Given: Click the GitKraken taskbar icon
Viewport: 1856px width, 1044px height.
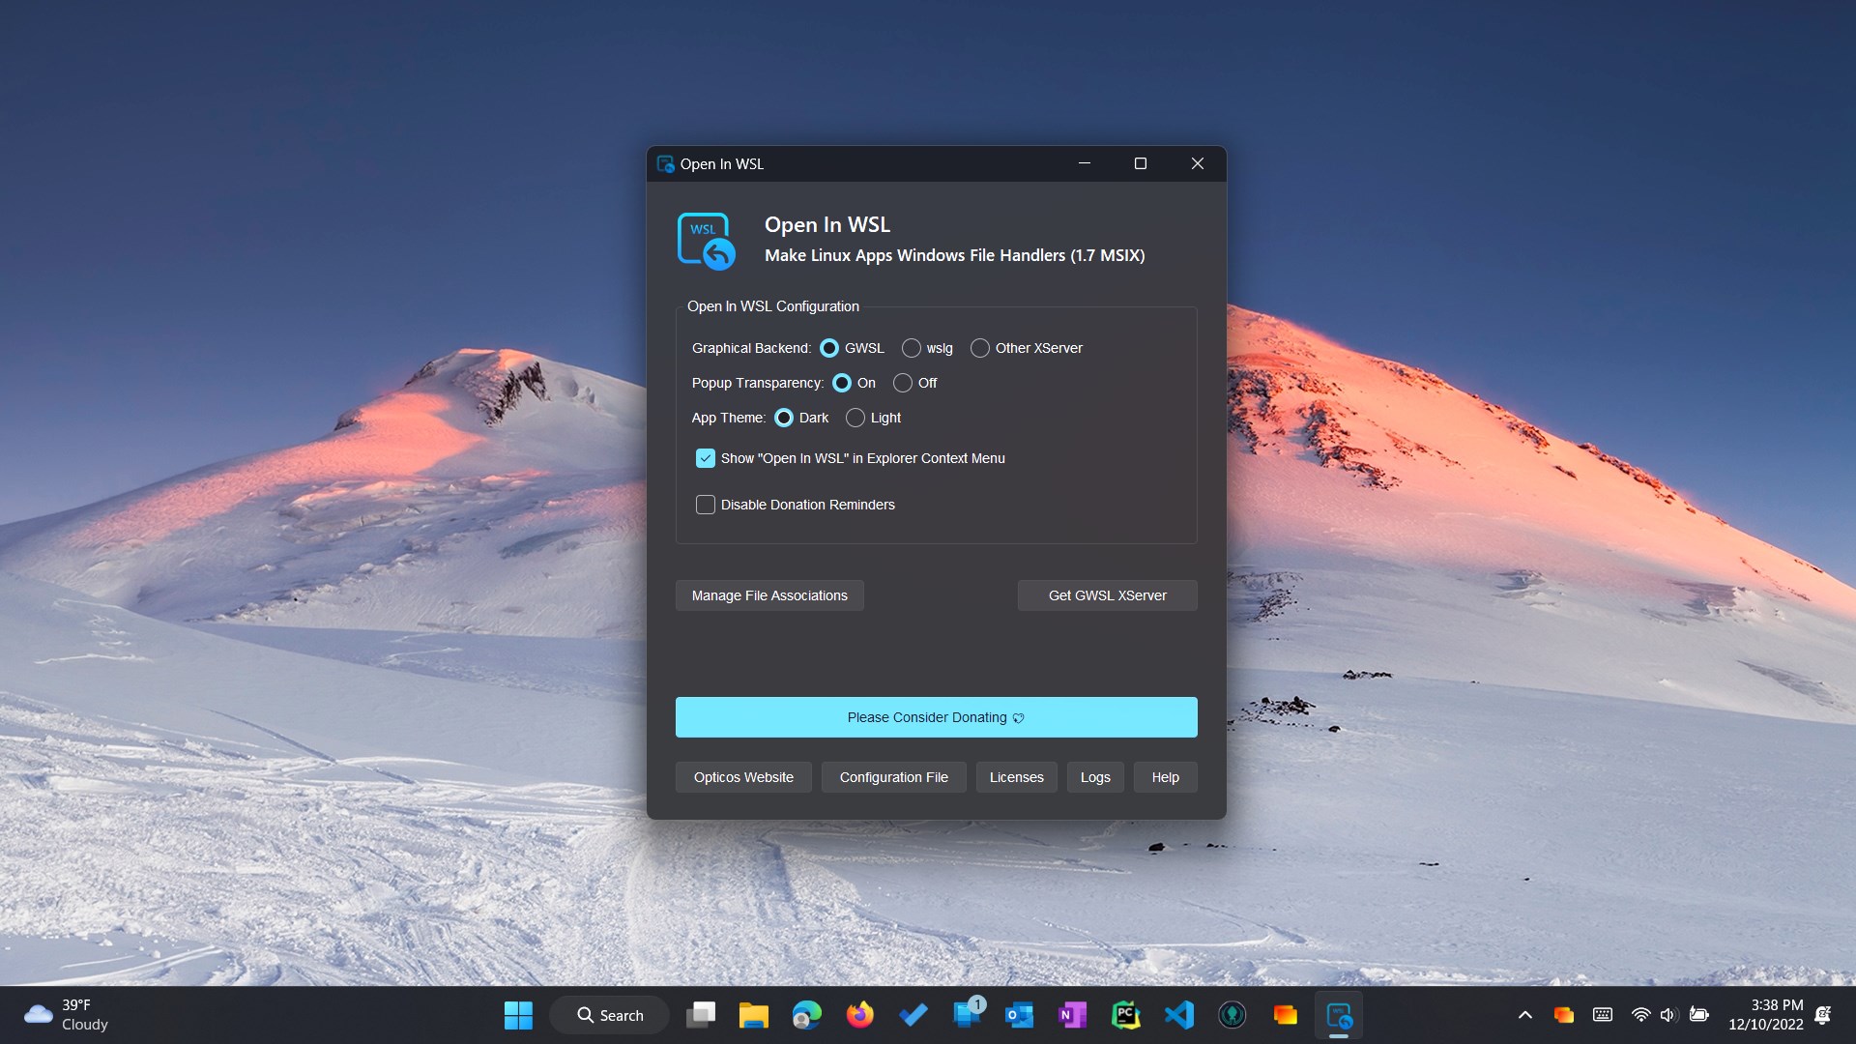Looking at the screenshot, I should pyautogui.click(x=1232, y=1015).
